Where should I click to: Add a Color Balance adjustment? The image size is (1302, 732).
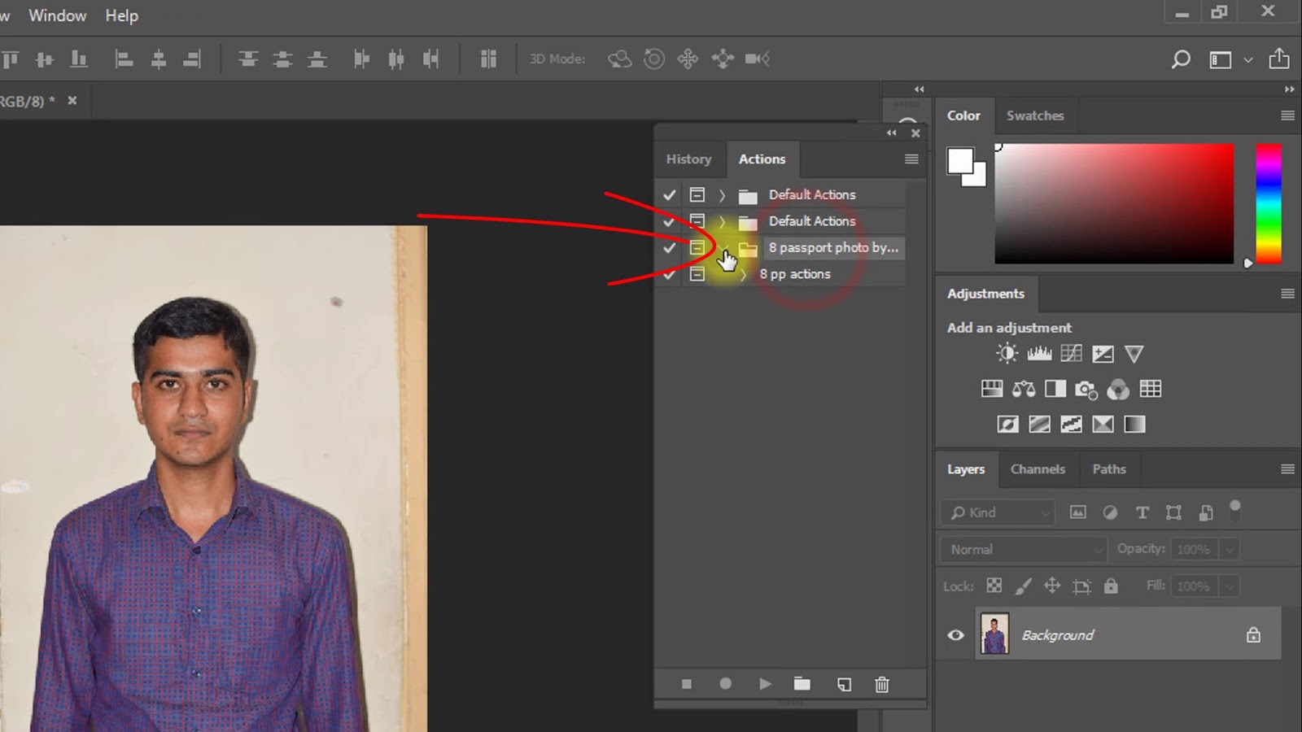coord(1024,389)
